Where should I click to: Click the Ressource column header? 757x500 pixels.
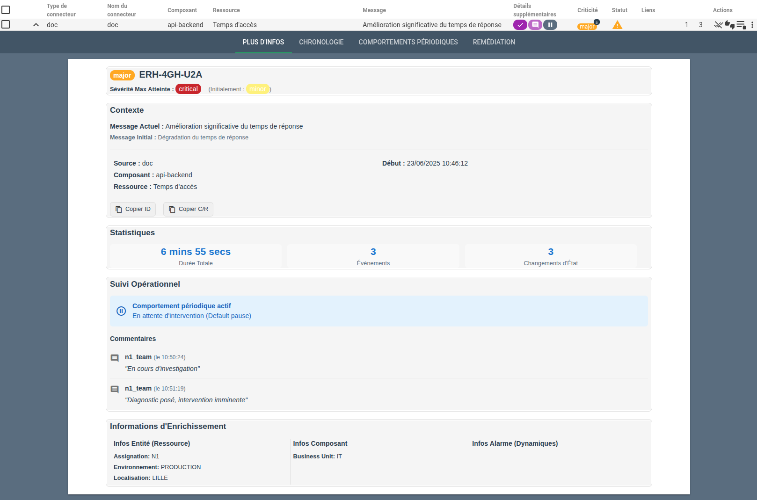[226, 10]
